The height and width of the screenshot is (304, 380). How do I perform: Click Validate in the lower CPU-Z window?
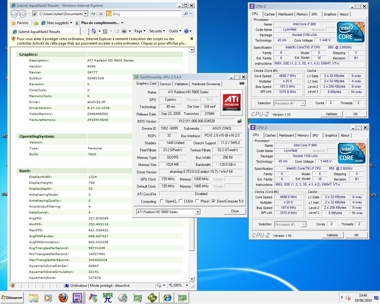(332, 235)
